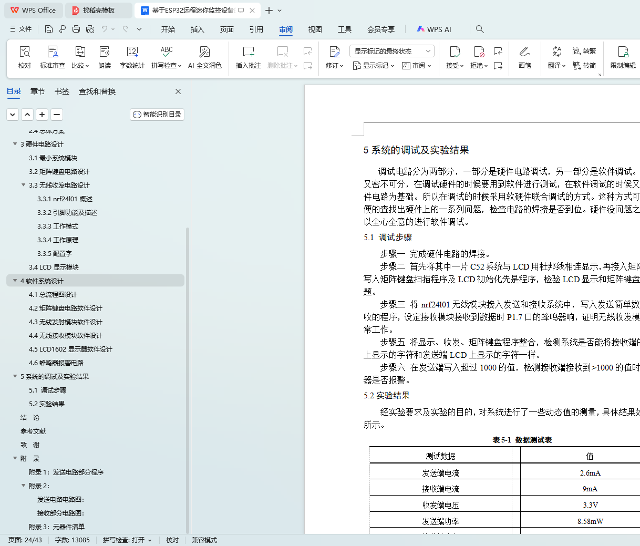The image size is (640, 546).
Task: Click the search magnifier icon
Action: (x=480, y=29)
